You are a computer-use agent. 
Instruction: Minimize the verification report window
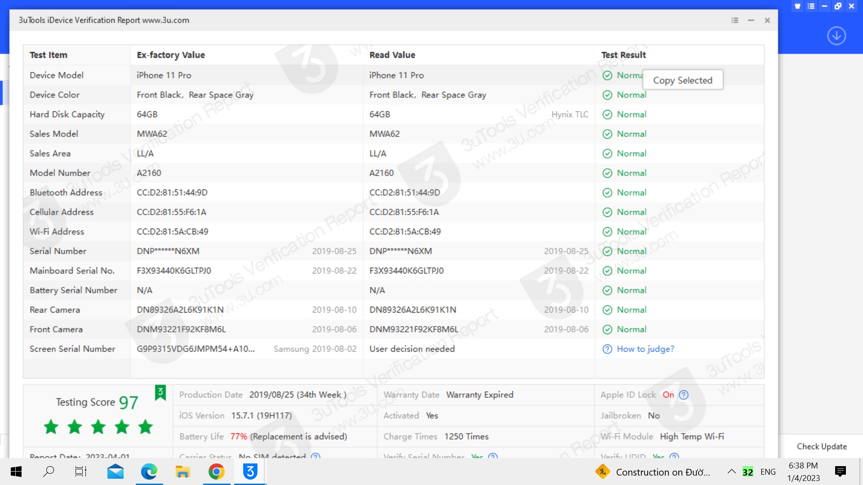[751, 20]
